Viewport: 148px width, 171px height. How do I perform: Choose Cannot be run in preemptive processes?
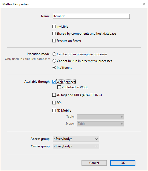tap(54, 61)
